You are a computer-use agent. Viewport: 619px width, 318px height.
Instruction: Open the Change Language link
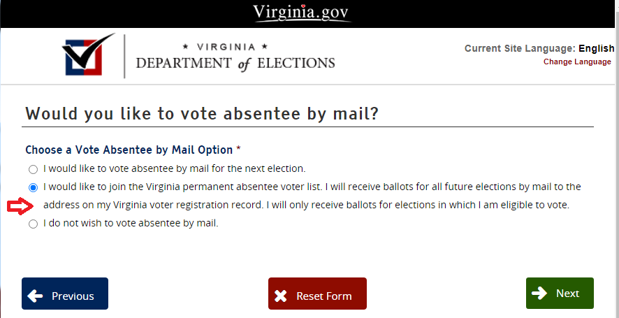pyautogui.click(x=577, y=62)
